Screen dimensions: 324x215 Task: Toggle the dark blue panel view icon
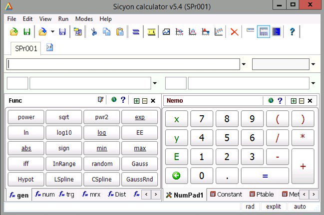coord(277,31)
